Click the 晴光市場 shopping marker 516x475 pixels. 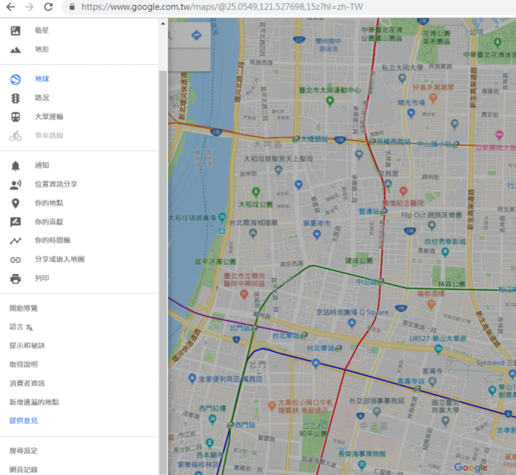click(411, 113)
